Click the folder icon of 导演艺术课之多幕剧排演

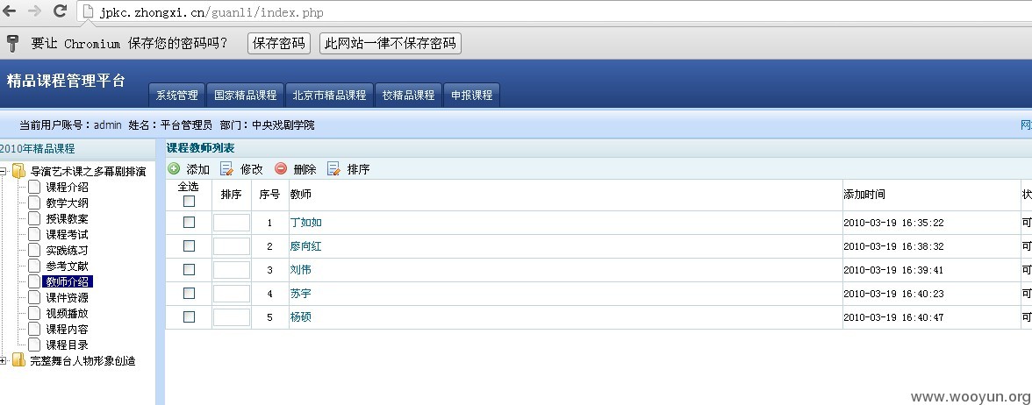pyautogui.click(x=19, y=172)
